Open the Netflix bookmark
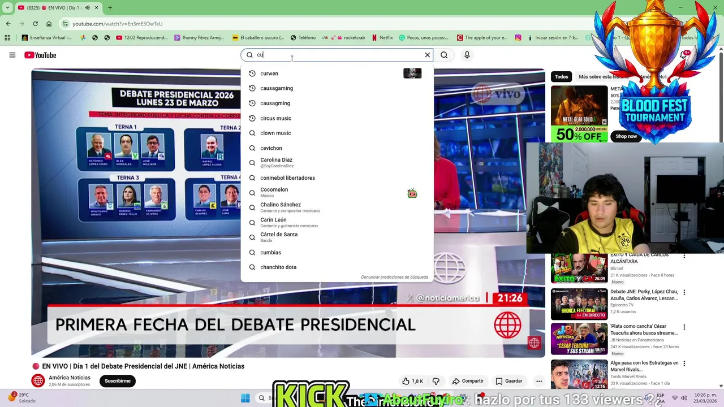 382,38
